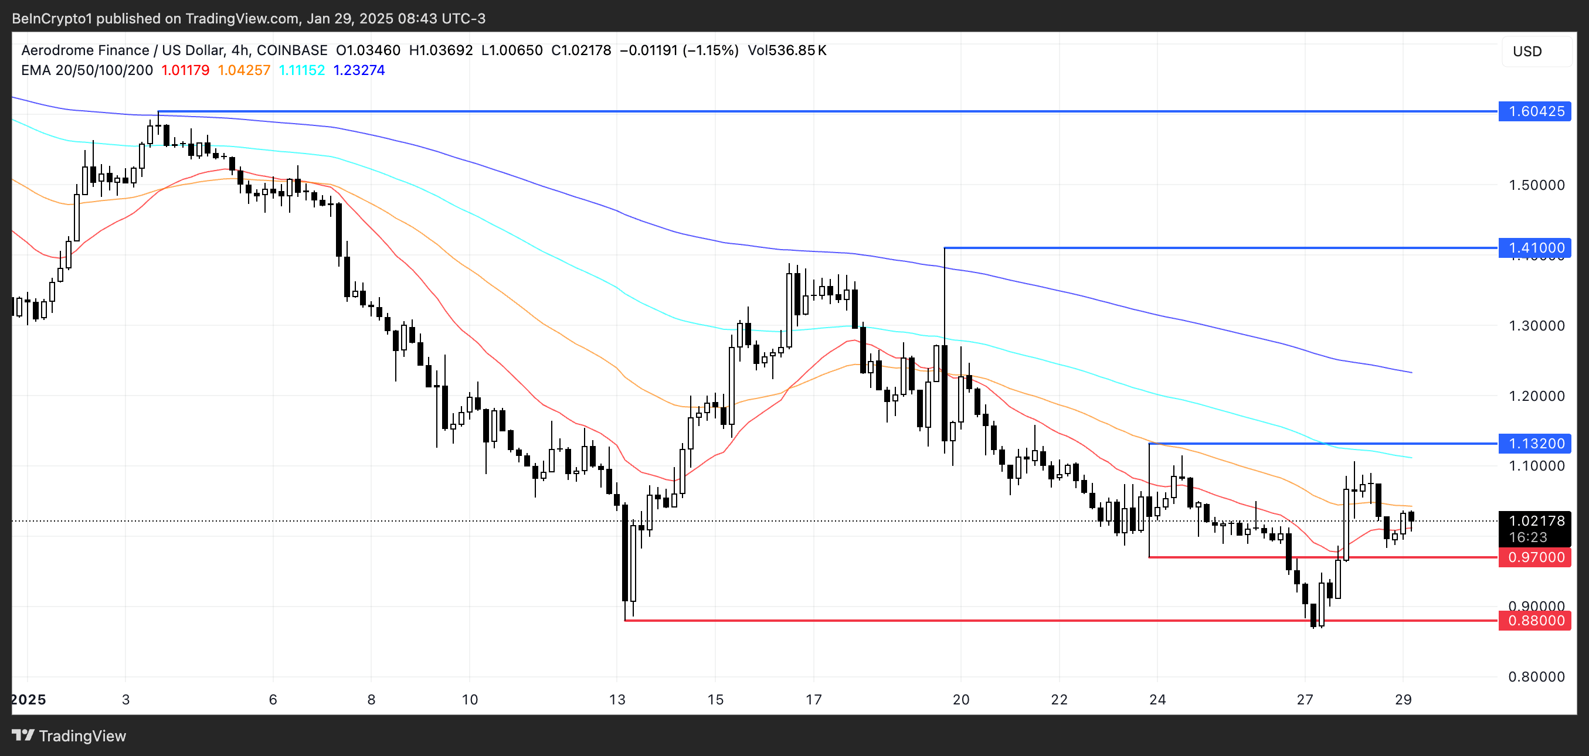Click the 2025 date axis label
Viewport: 1589px width, 756px height.
(x=29, y=699)
